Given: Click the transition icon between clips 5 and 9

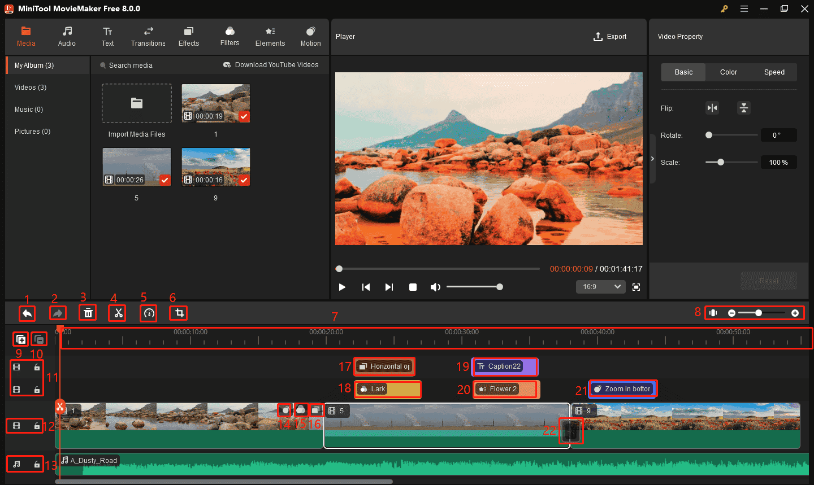Looking at the screenshot, I should 571,431.
